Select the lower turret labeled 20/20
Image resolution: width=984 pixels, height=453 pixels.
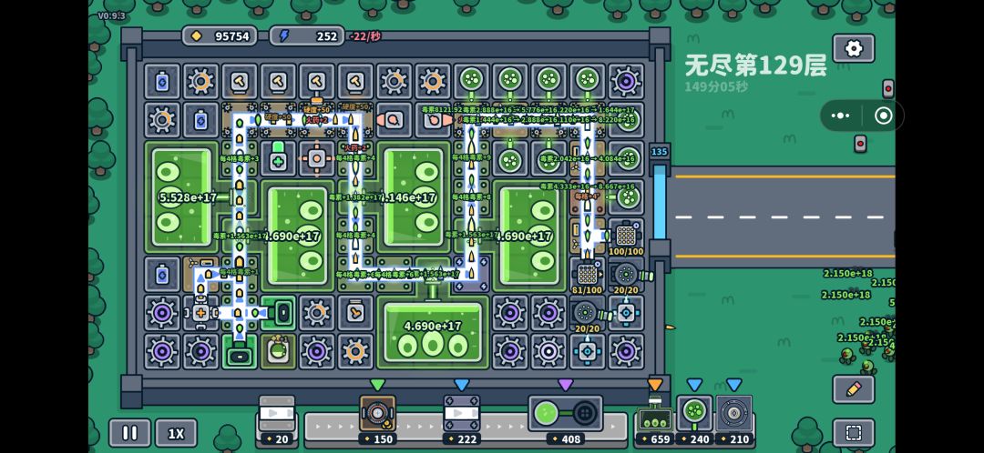pyautogui.click(x=589, y=313)
